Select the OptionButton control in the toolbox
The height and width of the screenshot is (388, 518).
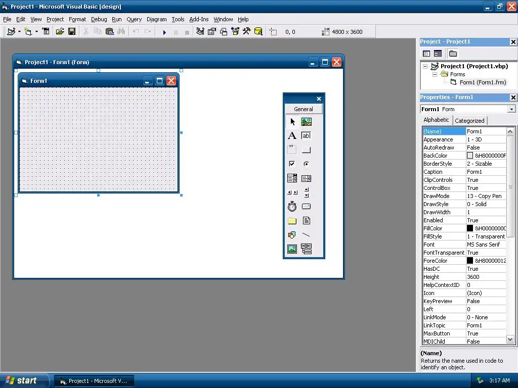click(306, 164)
